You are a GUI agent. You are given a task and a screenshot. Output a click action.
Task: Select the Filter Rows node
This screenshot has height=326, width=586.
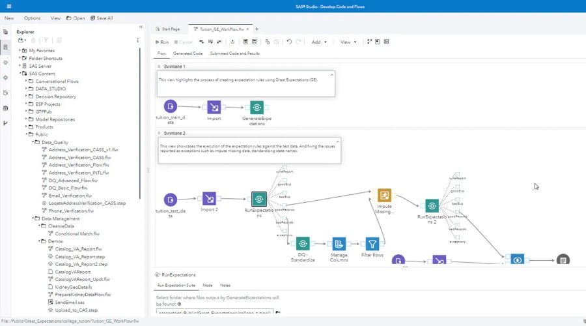coord(372,244)
